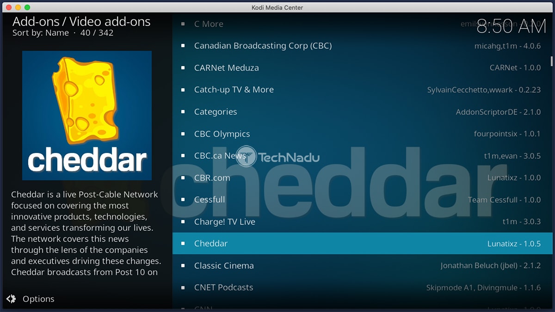This screenshot has width=555, height=312.
Task: Choose Catch-up TV & More
Action: pos(363,90)
